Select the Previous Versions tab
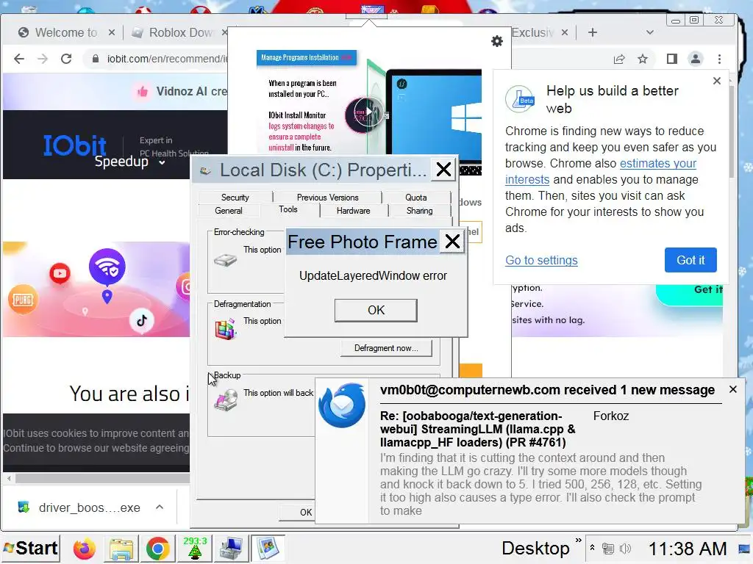The image size is (753, 564). click(327, 197)
